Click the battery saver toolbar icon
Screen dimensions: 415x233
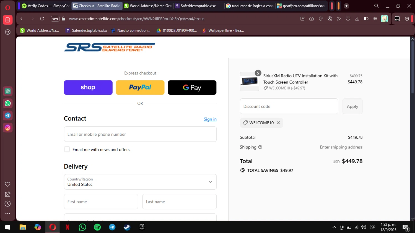[x=366, y=19]
